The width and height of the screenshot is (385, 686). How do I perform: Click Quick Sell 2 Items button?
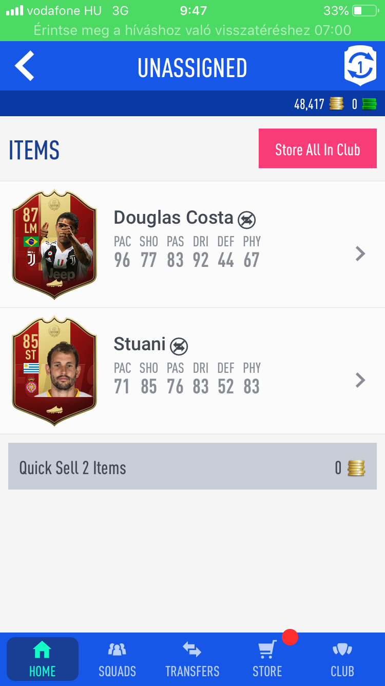(192, 467)
